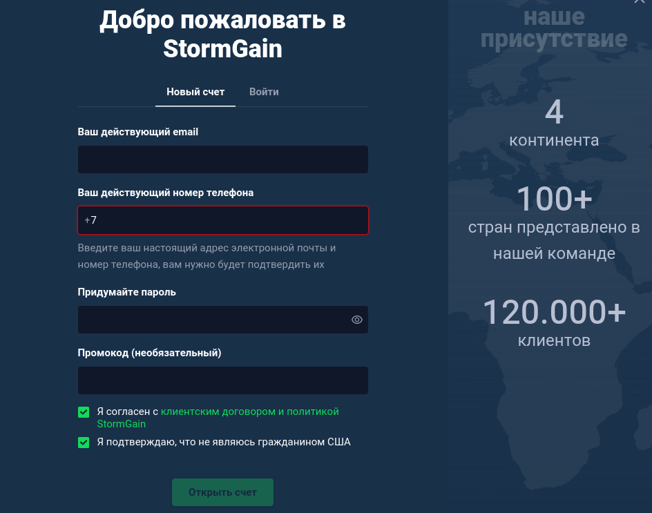Toggle the not-a-US-citizen confirmation checkbox

[x=84, y=443]
